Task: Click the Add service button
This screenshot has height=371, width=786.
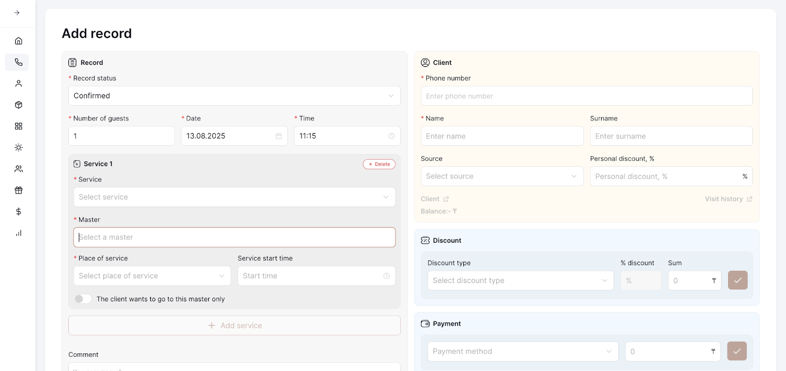Action: coord(234,325)
